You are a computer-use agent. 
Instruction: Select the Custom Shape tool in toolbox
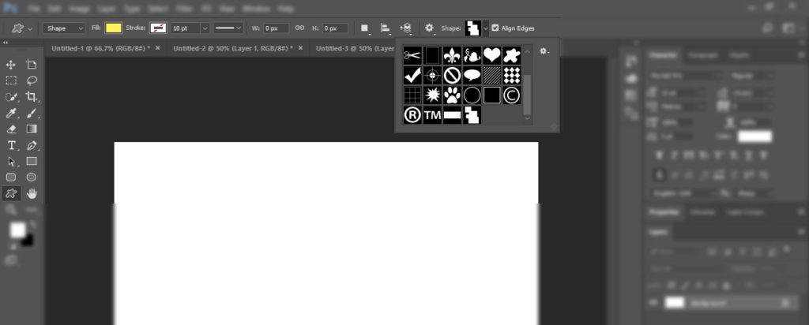11,194
